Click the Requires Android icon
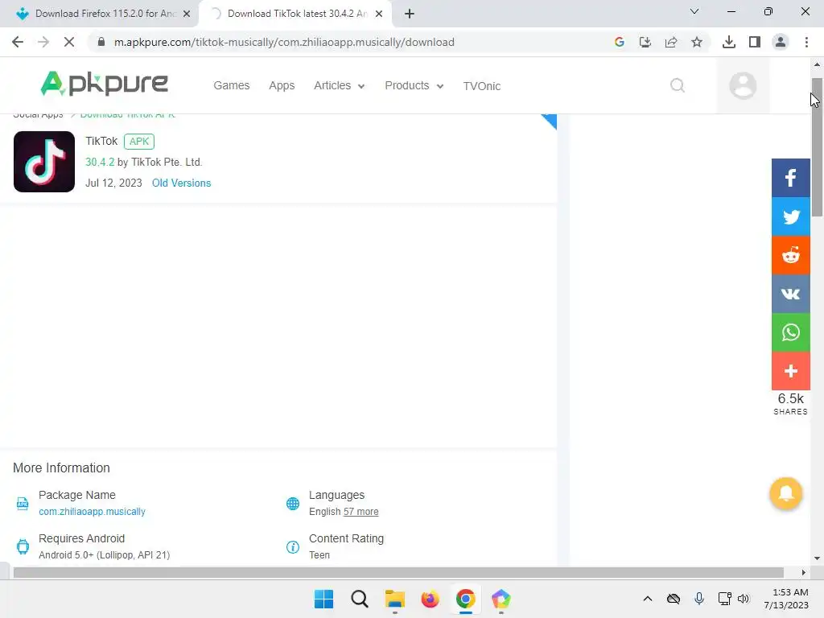Viewport: 824px width, 618px height. coord(23,547)
